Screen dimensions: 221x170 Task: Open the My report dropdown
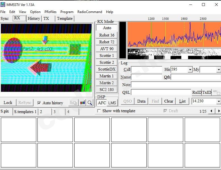(x=219, y=69)
